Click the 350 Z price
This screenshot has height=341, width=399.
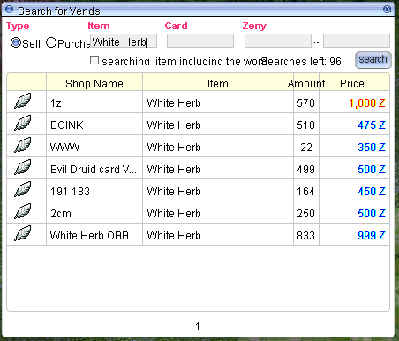372,148
